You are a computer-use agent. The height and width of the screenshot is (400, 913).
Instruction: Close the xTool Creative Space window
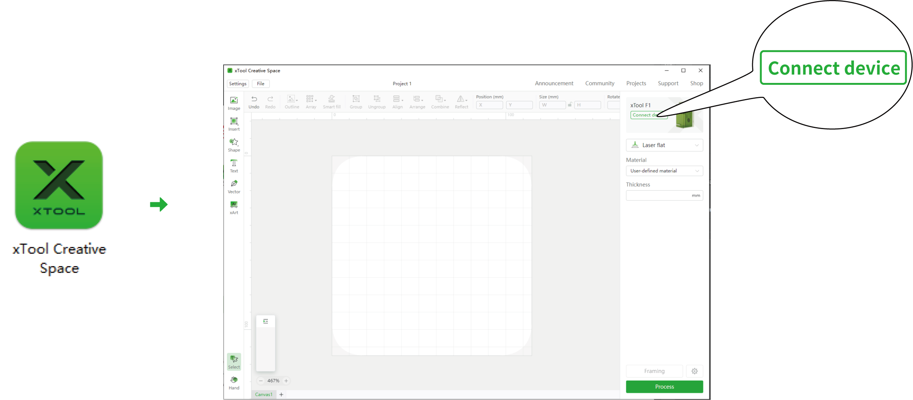click(700, 71)
